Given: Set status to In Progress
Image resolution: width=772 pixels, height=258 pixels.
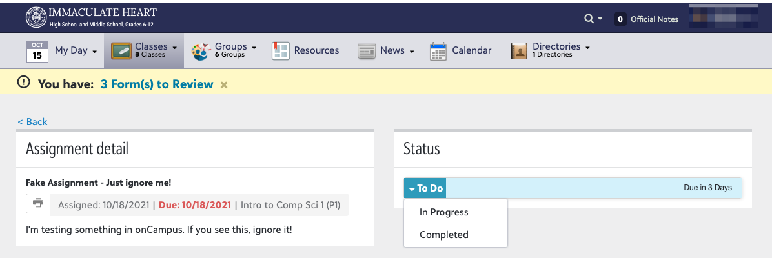Looking at the screenshot, I should coord(443,212).
